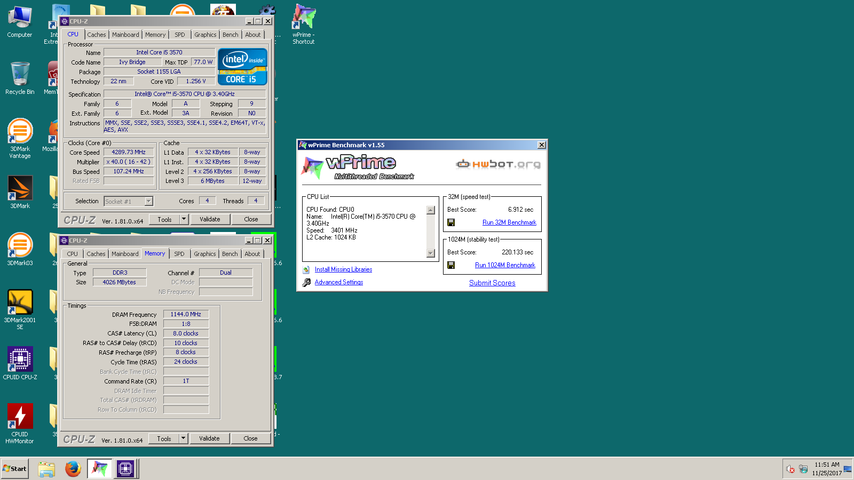854x480 pixels.
Task: Click Tools button in bottom CPU-Z window
Action: 164,438
